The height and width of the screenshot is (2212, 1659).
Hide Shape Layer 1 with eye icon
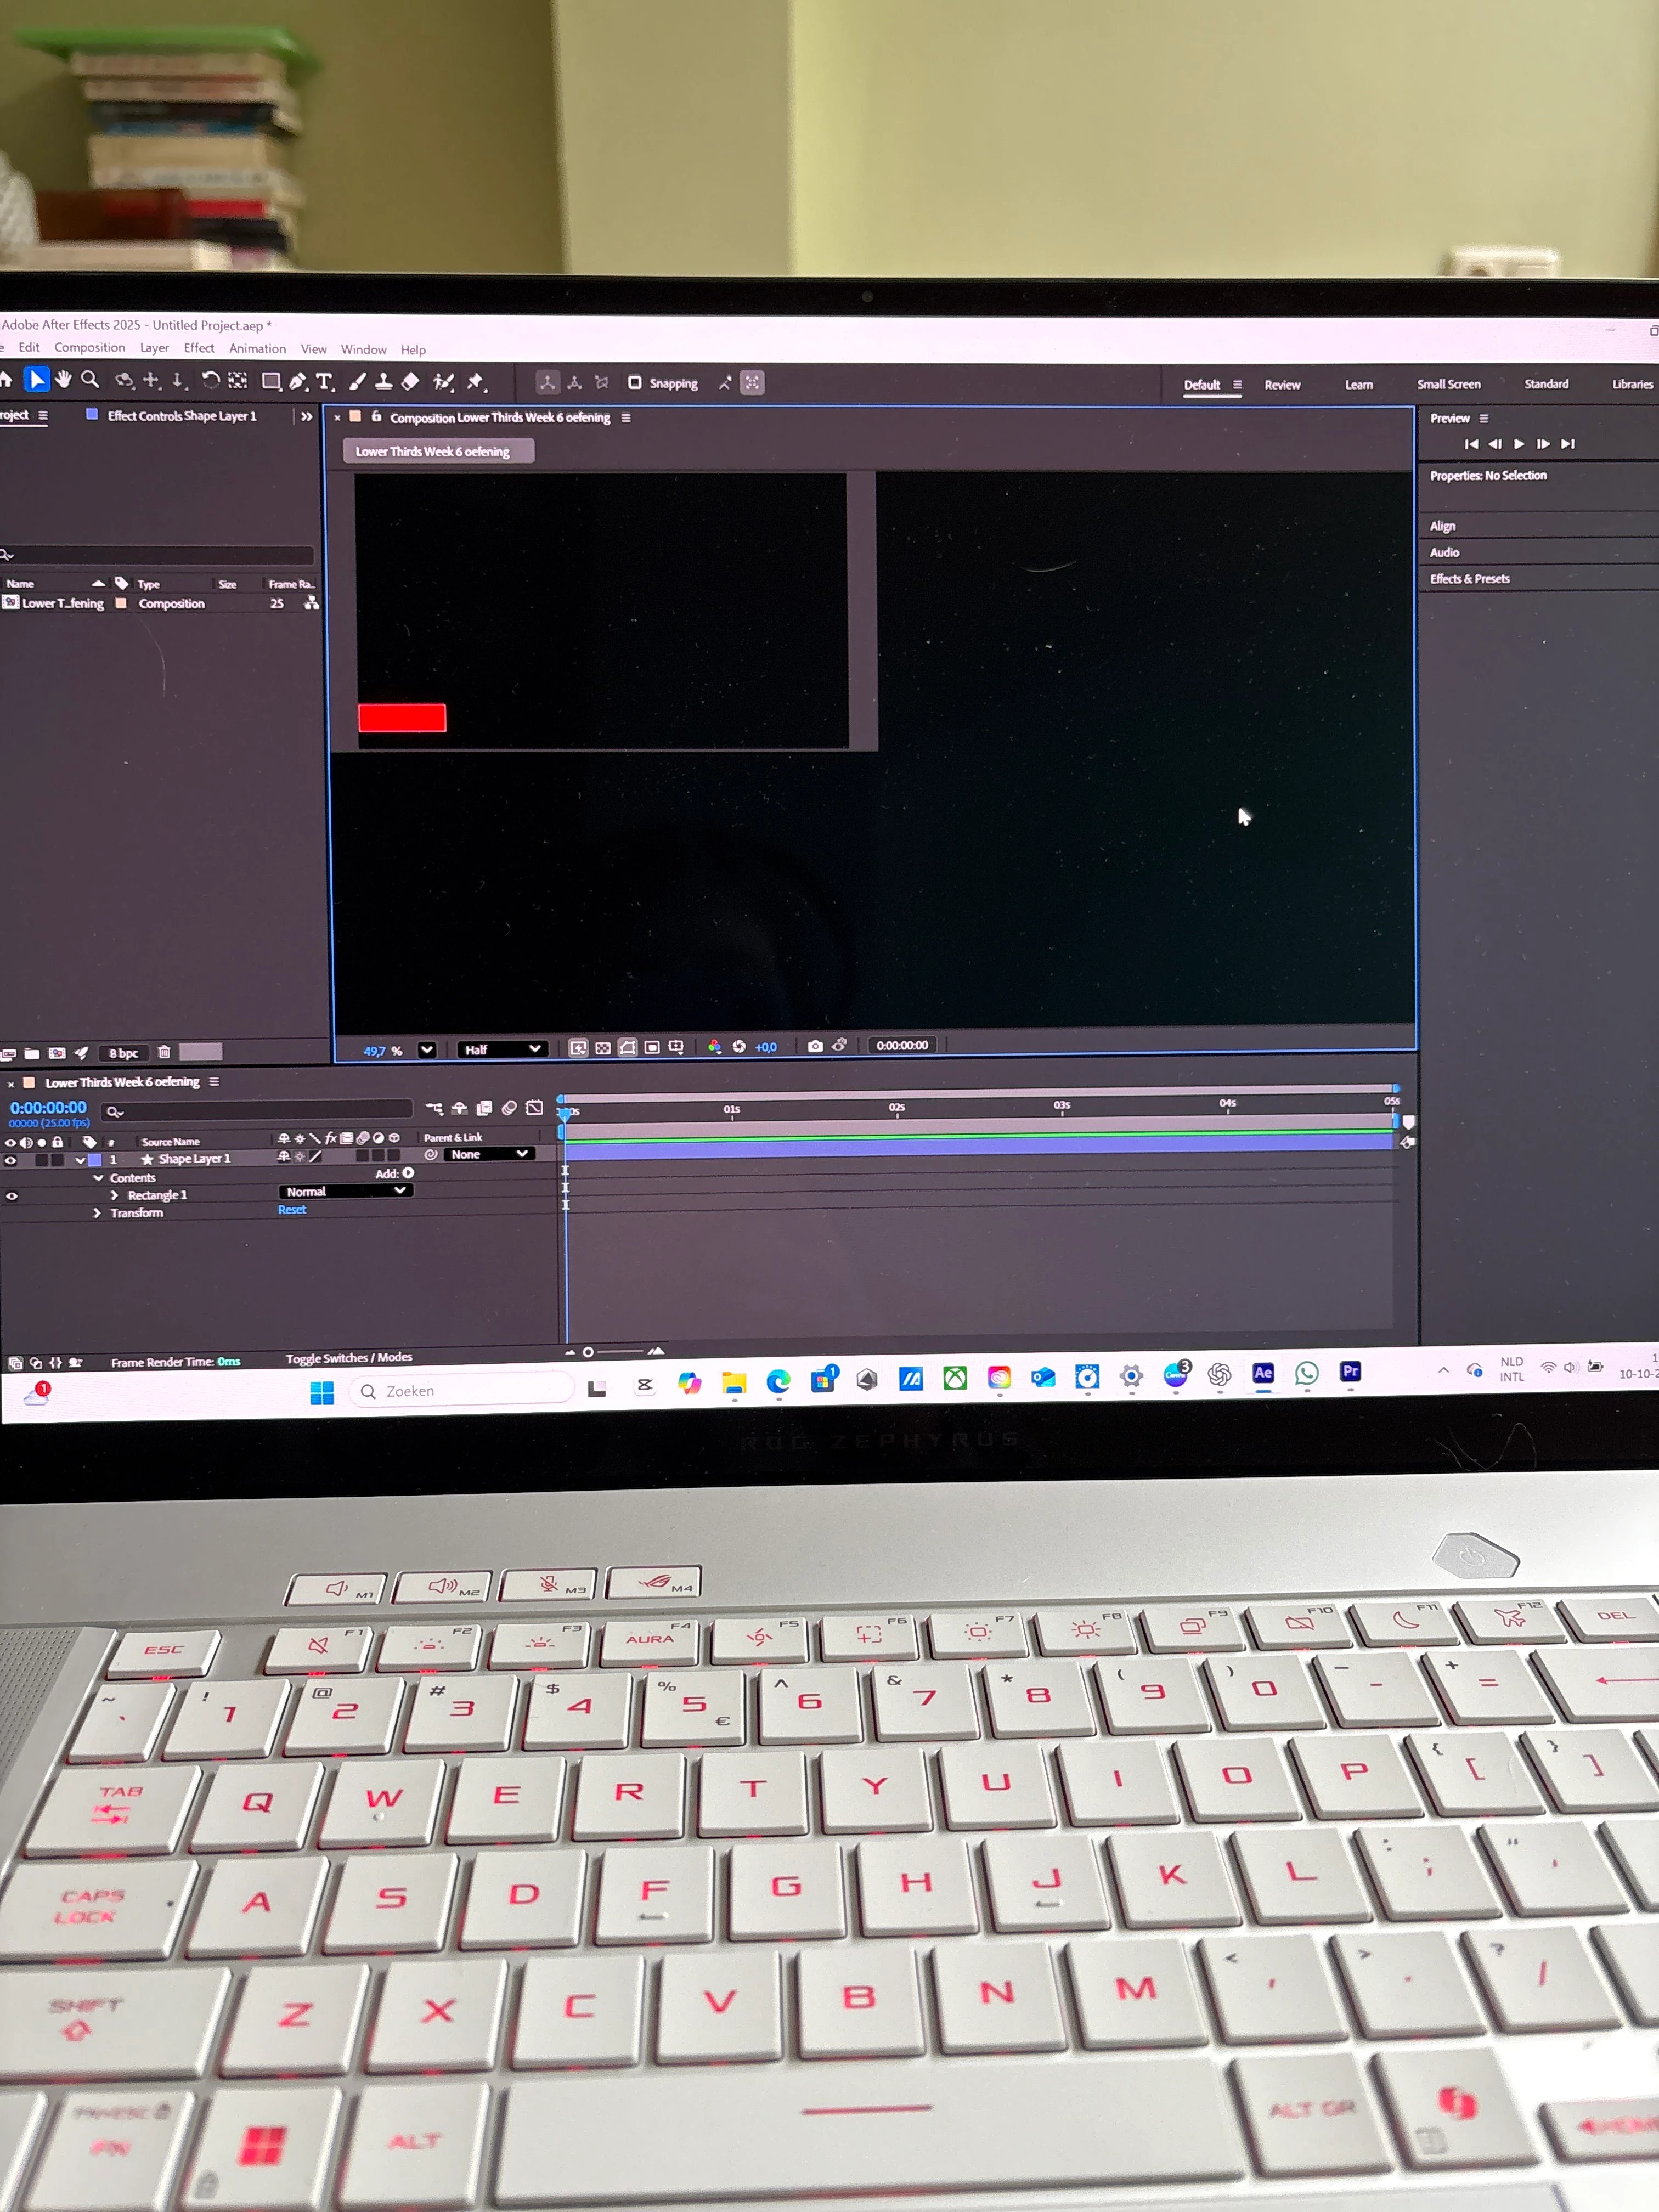coord(11,1160)
